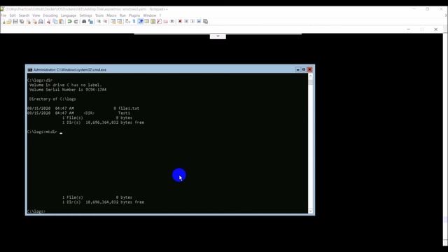Click the Save All toolbar icon

22,22
